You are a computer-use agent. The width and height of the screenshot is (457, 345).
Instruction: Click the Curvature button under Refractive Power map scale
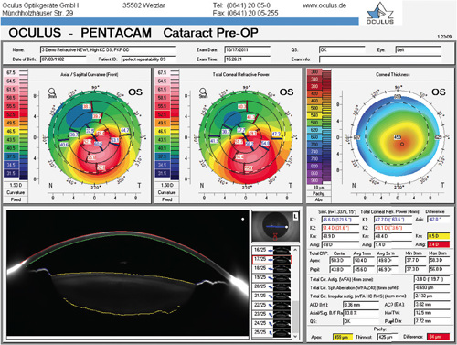tap(166, 192)
